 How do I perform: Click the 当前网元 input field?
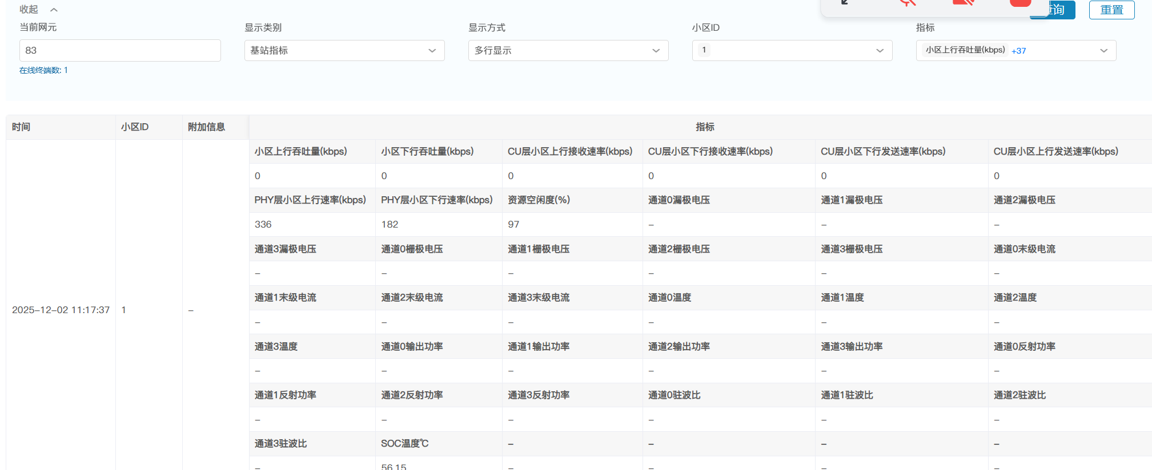(x=120, y=50)
